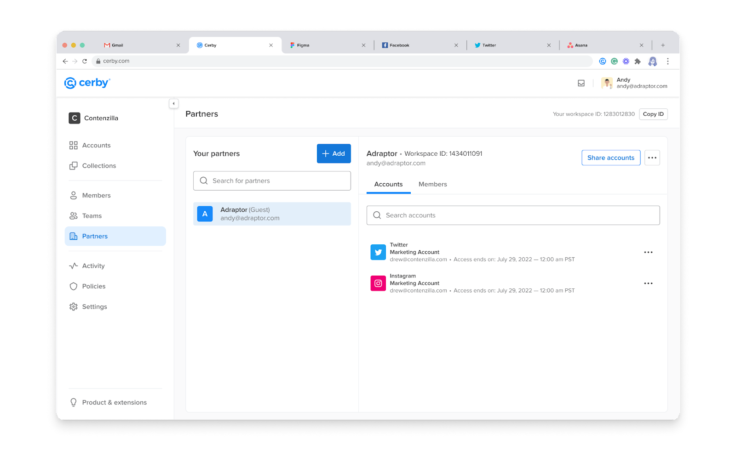
Task: Focus the Search for partners field
Action: (x=272, y=181)
